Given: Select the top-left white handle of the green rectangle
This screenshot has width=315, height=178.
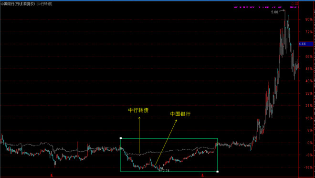Looking at the screenshot, I should (x=121, y=138).
